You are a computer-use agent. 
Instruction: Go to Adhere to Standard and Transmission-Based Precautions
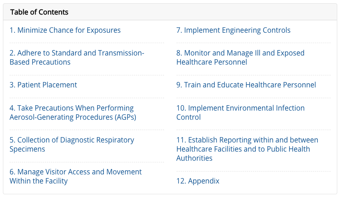[x=77, y=53]
